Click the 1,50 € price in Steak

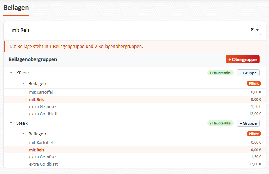pyautogui.click(x=256, y=157)
